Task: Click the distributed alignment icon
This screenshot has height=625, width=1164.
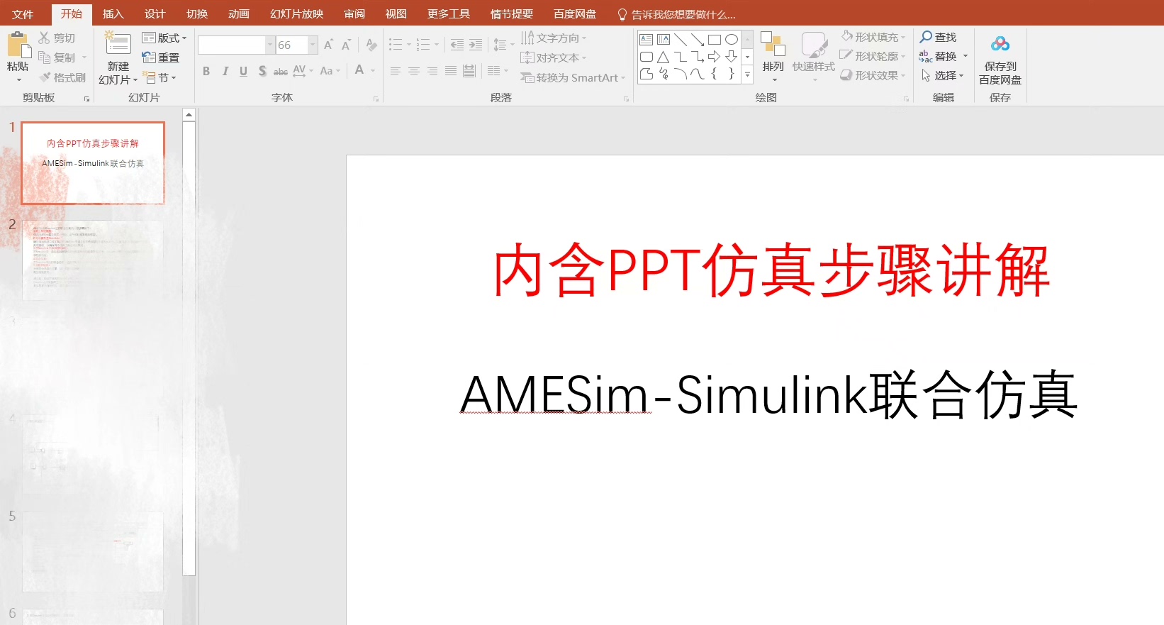Action: click(469, 71)
